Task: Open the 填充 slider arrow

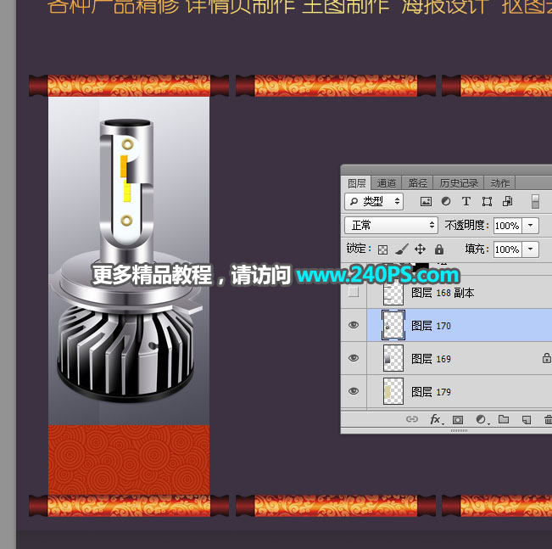Action: tap(530, 249)
